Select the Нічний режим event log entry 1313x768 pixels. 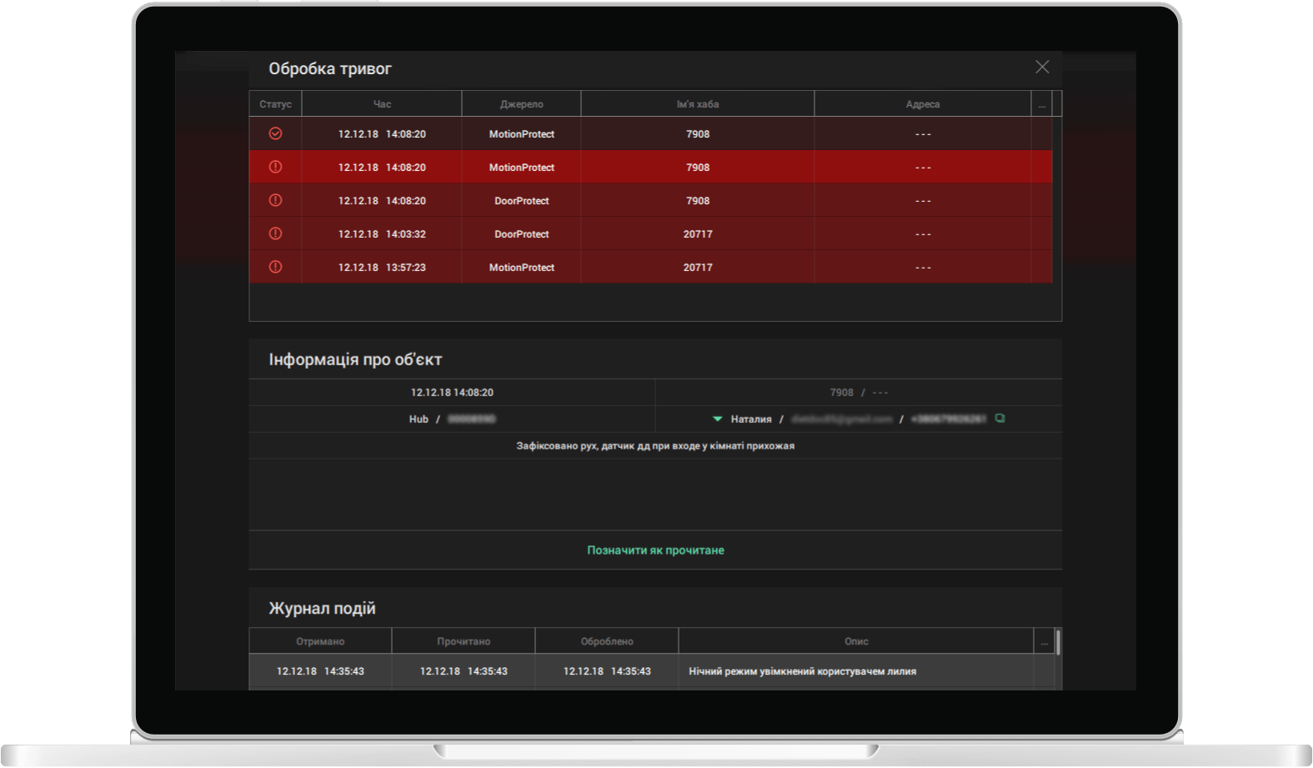(801, 671)
